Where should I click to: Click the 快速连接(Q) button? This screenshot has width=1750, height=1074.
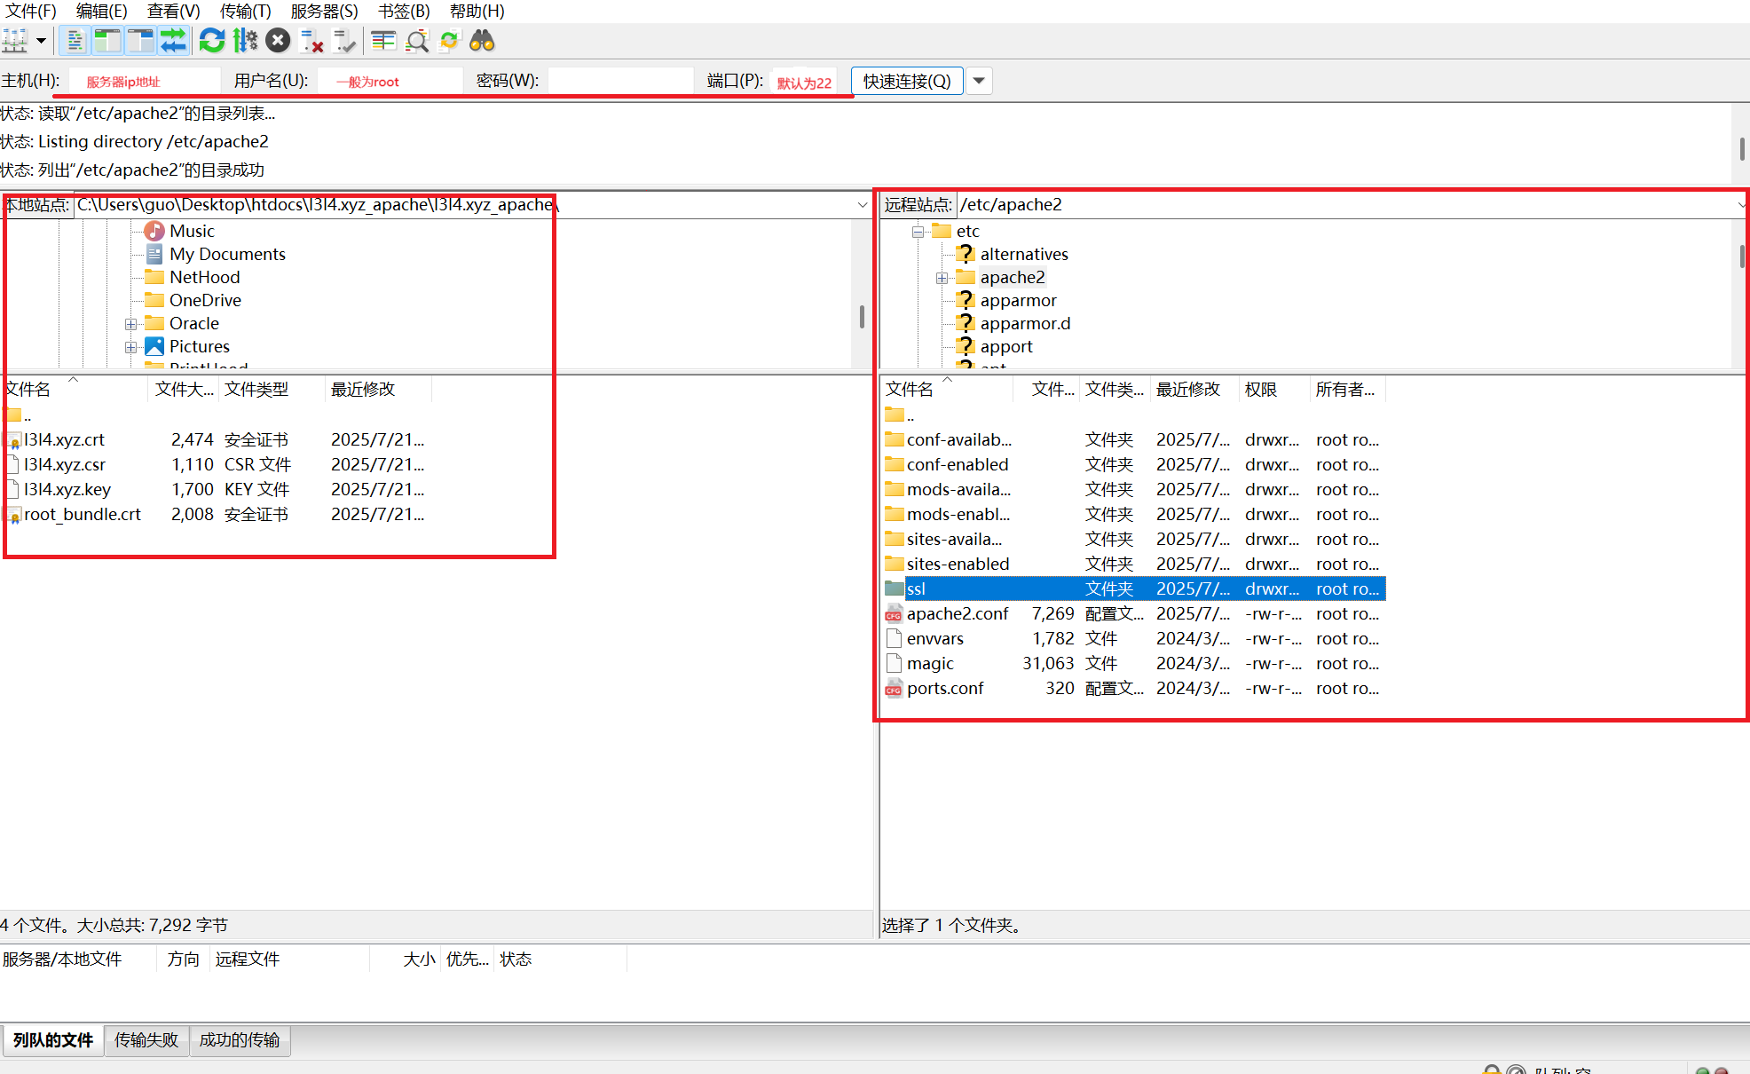(906, 81)
